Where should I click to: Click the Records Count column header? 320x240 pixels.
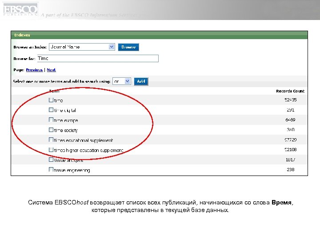(x=290, y=91)
